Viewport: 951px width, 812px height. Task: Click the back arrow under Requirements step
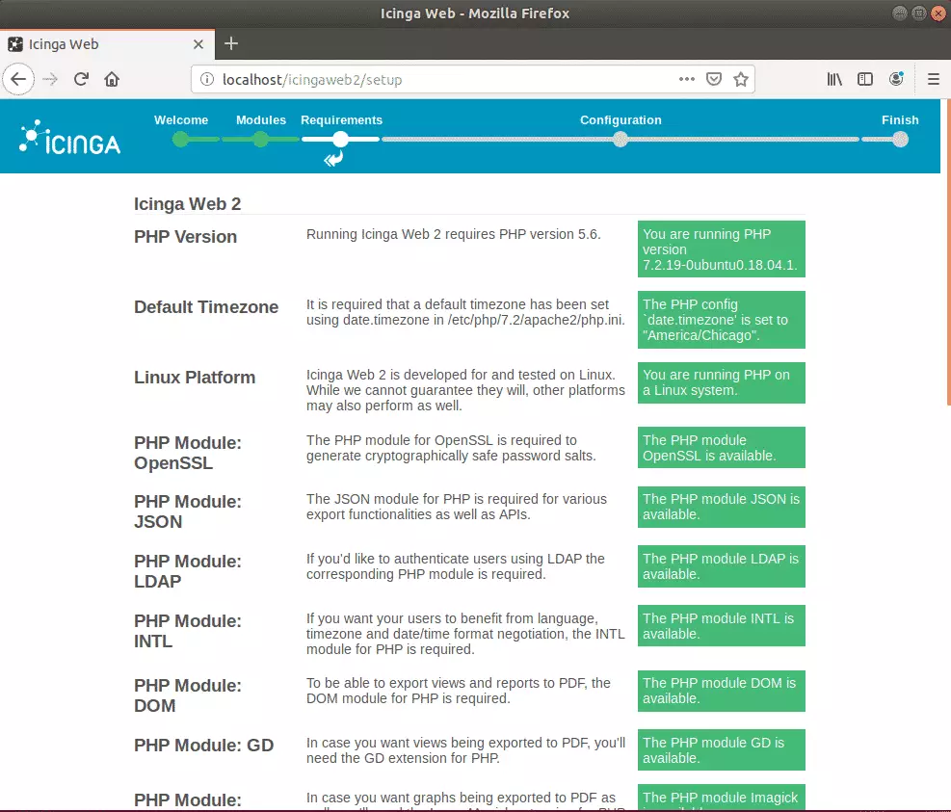333,159
